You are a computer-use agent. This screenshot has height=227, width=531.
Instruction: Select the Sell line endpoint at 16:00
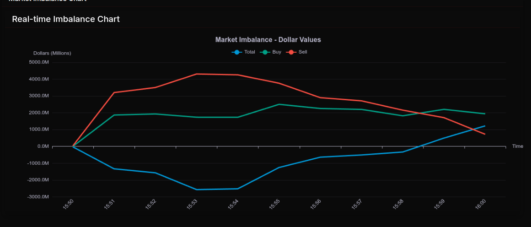pyautogui.click(x=485, y=134)
